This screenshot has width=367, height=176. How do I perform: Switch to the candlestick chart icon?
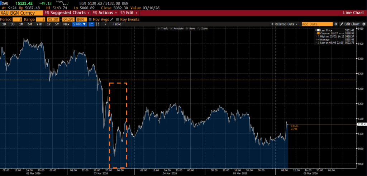97,24
